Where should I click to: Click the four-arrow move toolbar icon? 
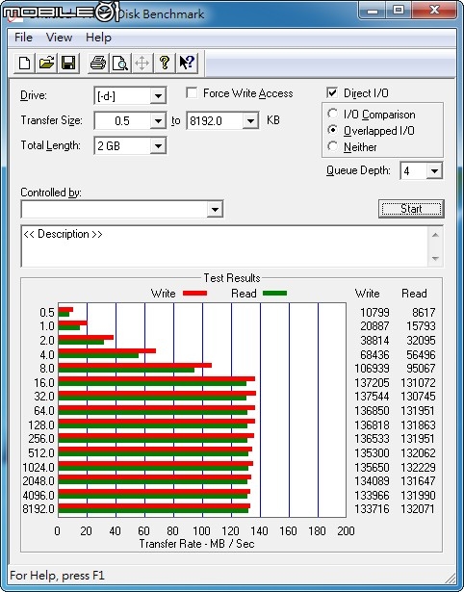[x=142, y=63]
